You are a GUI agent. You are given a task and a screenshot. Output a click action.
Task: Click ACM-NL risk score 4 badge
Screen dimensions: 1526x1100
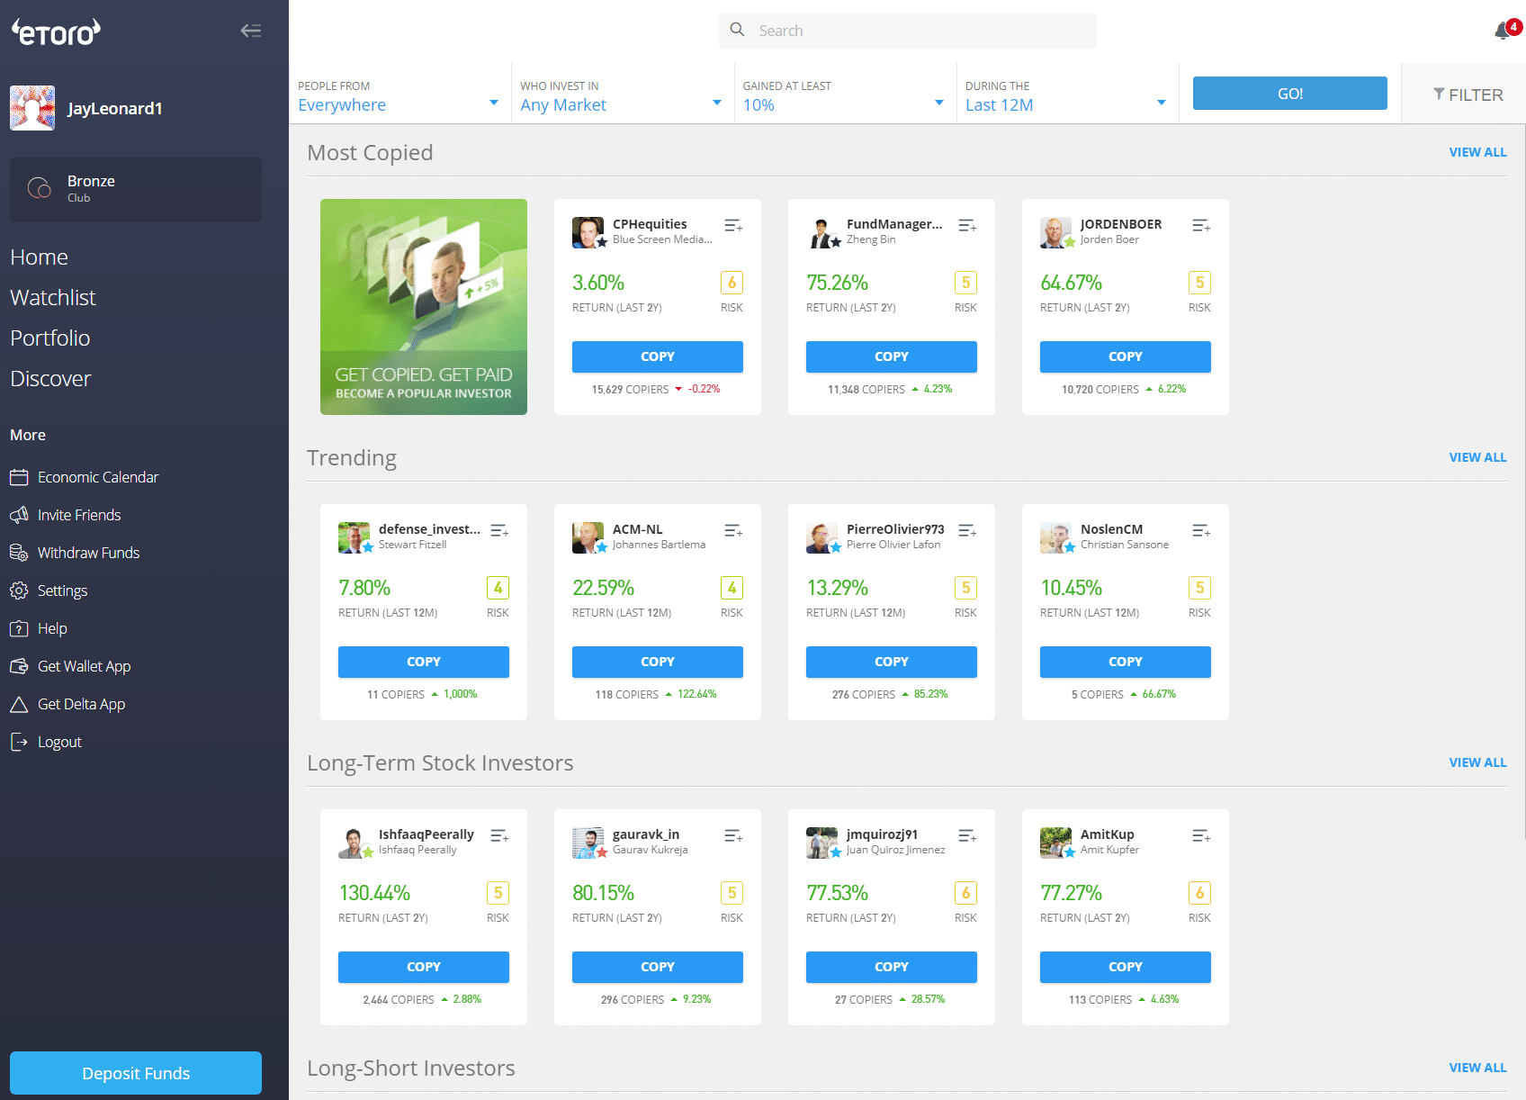(x=732, y=588)
